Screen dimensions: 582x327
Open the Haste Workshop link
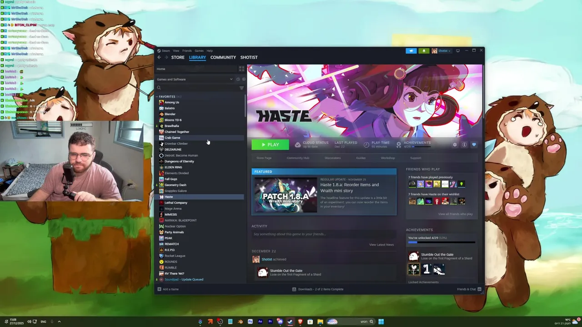(388, 158)
